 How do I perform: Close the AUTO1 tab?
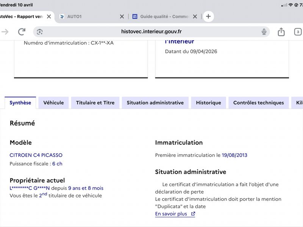(x=122, y=17)
